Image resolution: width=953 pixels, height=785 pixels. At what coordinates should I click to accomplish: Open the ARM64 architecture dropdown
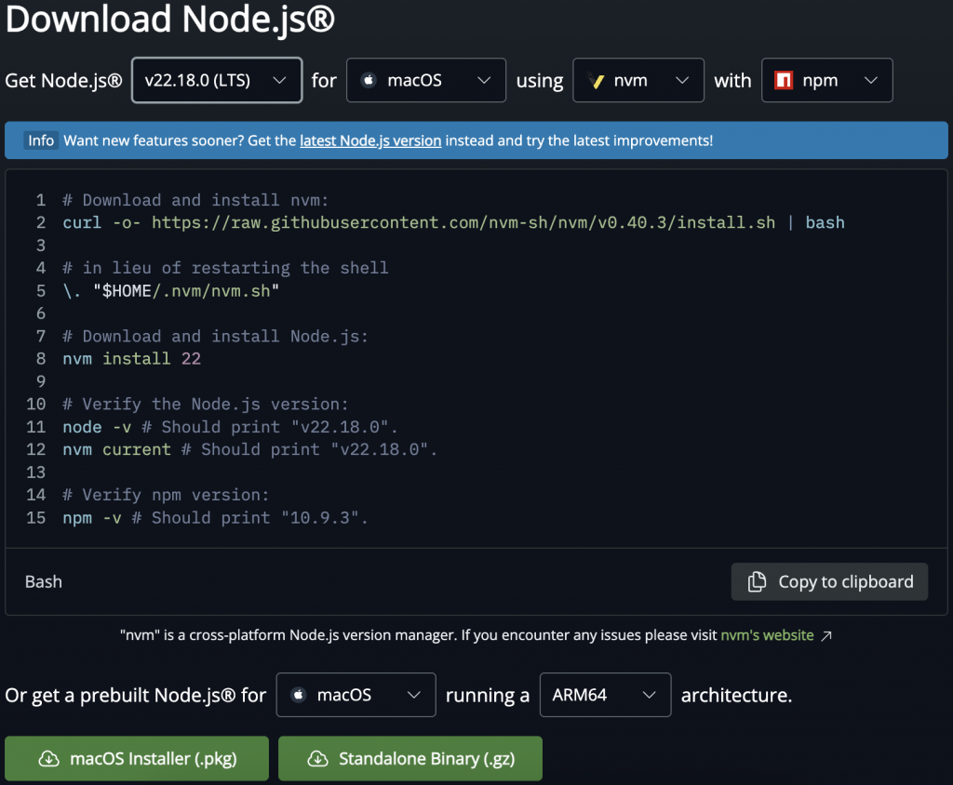click(605, 695)
